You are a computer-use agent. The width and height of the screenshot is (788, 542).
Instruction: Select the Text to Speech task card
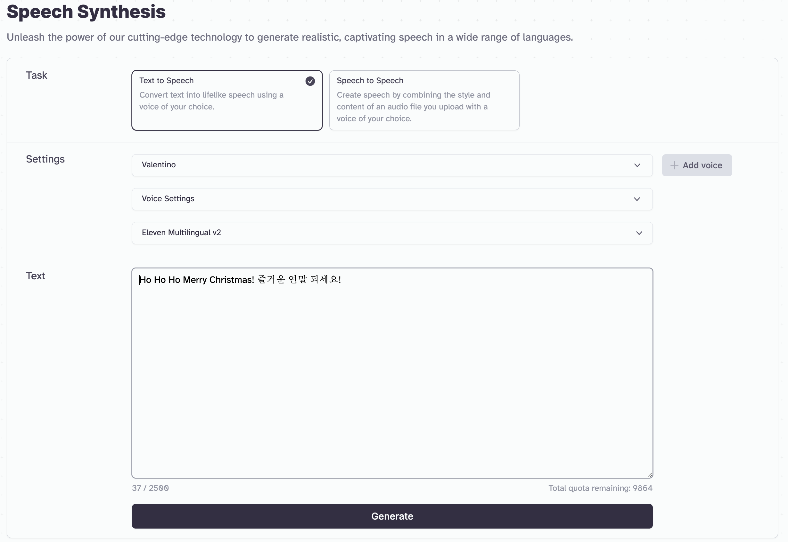(x=227, y=100)
